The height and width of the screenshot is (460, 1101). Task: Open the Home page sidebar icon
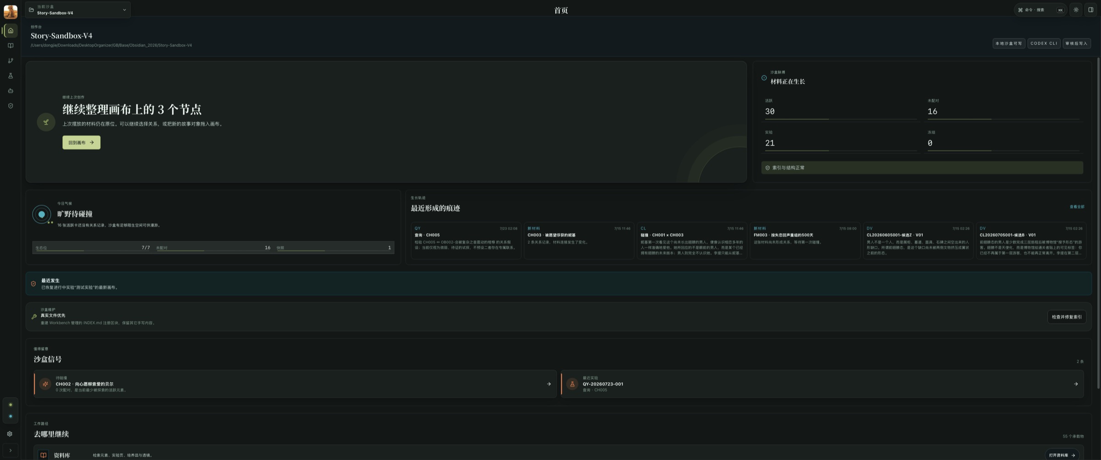point(11,31)
